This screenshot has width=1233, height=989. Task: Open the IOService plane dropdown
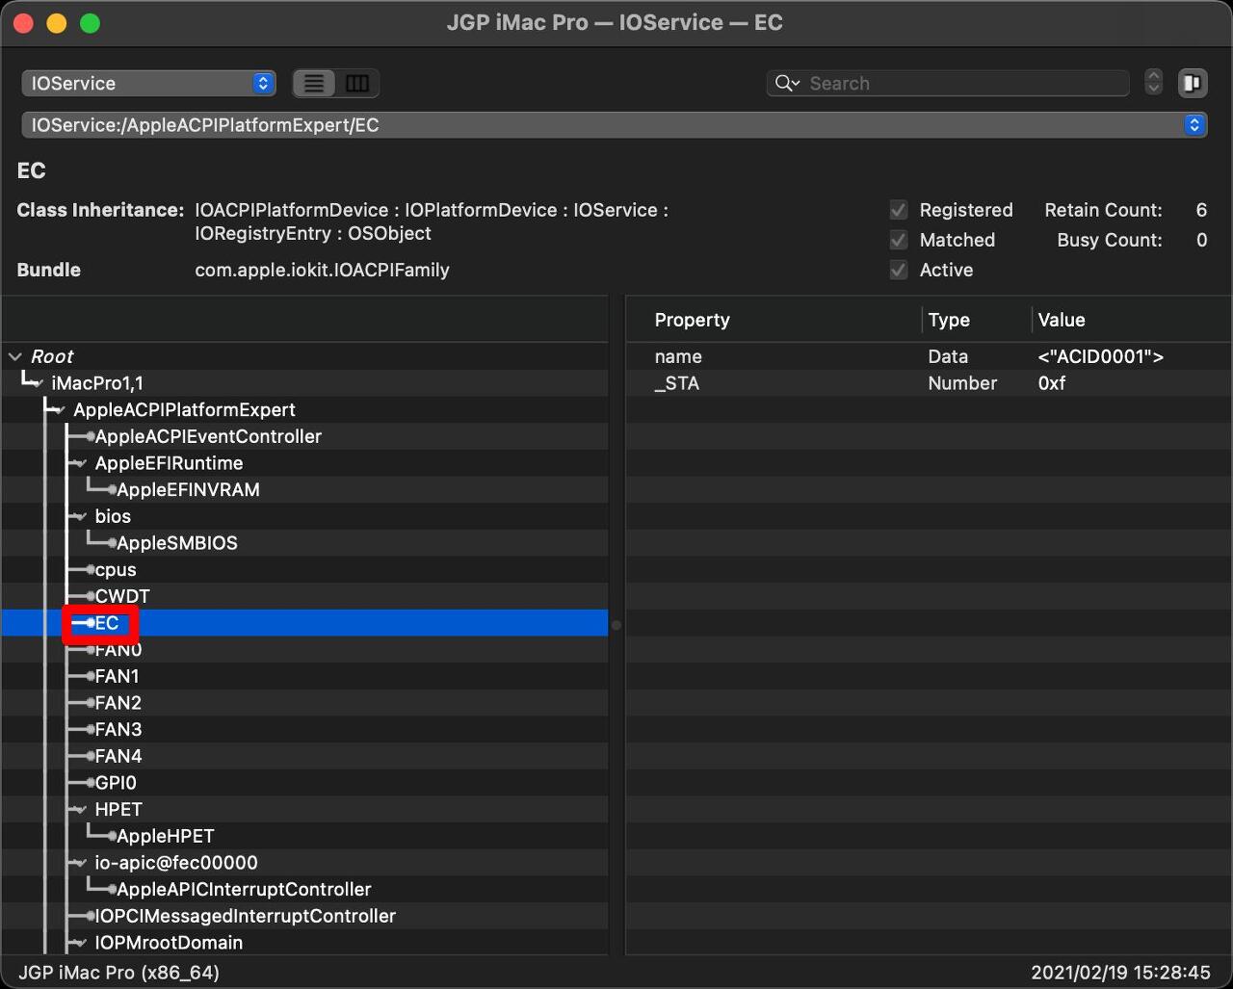[148, 84]
